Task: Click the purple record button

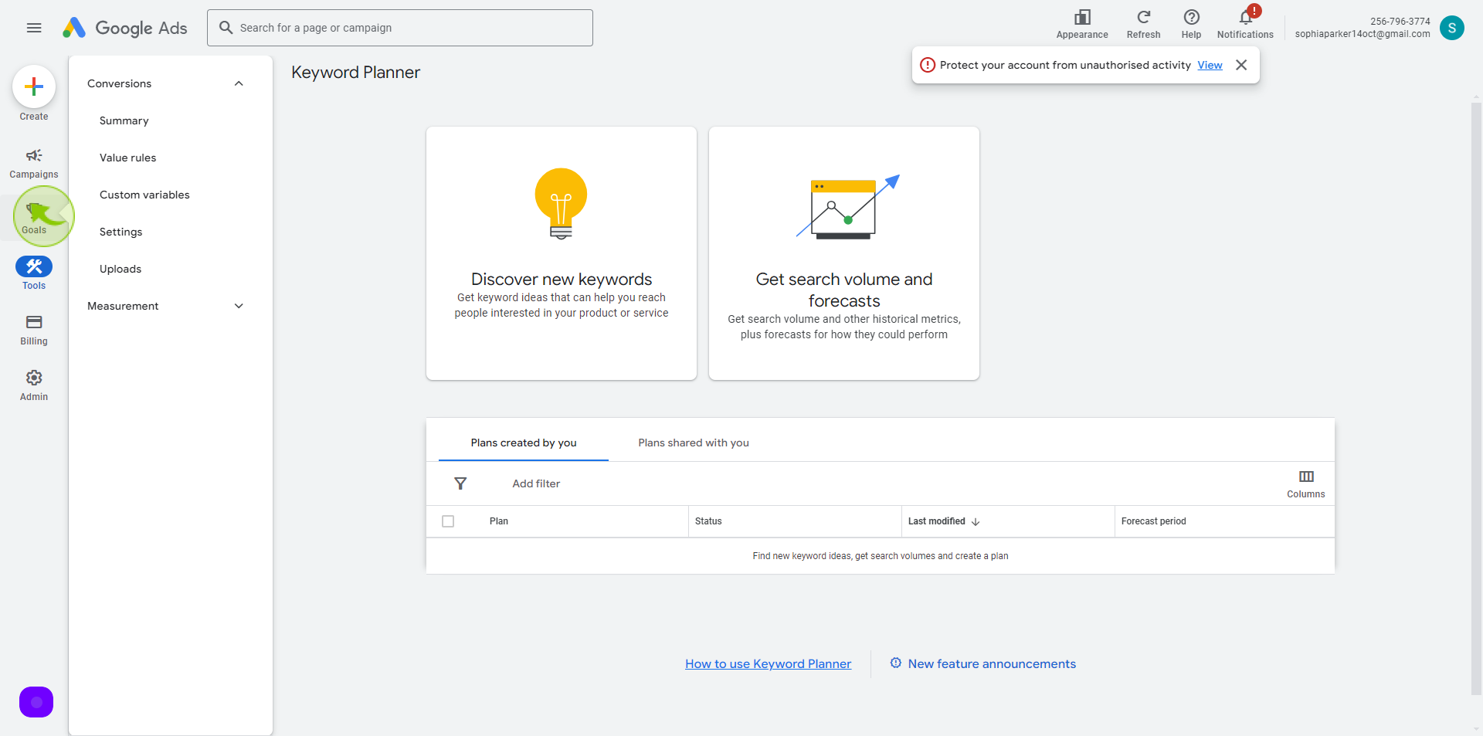Action: pos(36,702)
